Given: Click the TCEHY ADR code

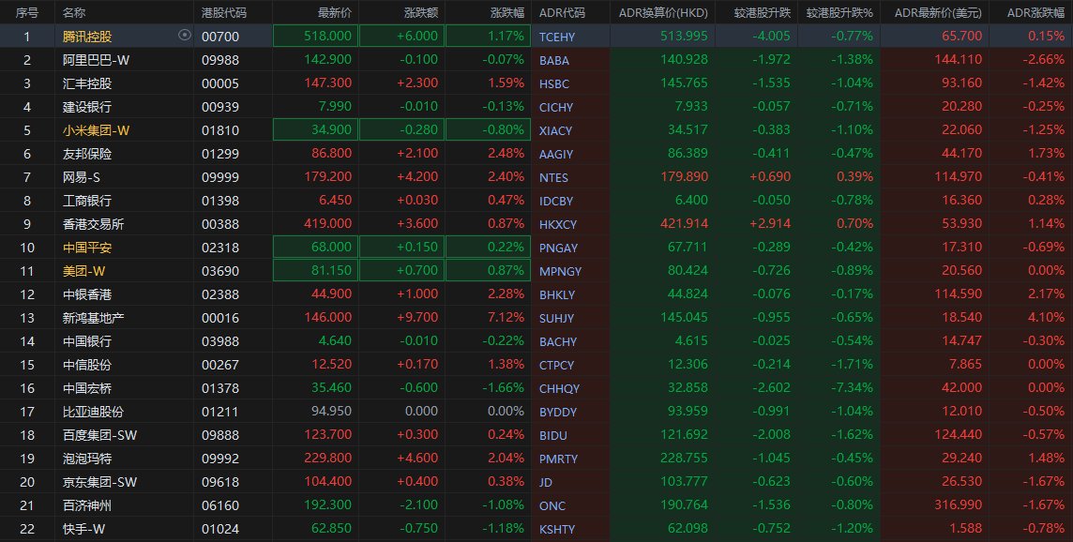Looking at the screenshot, I should pos(557,37).
